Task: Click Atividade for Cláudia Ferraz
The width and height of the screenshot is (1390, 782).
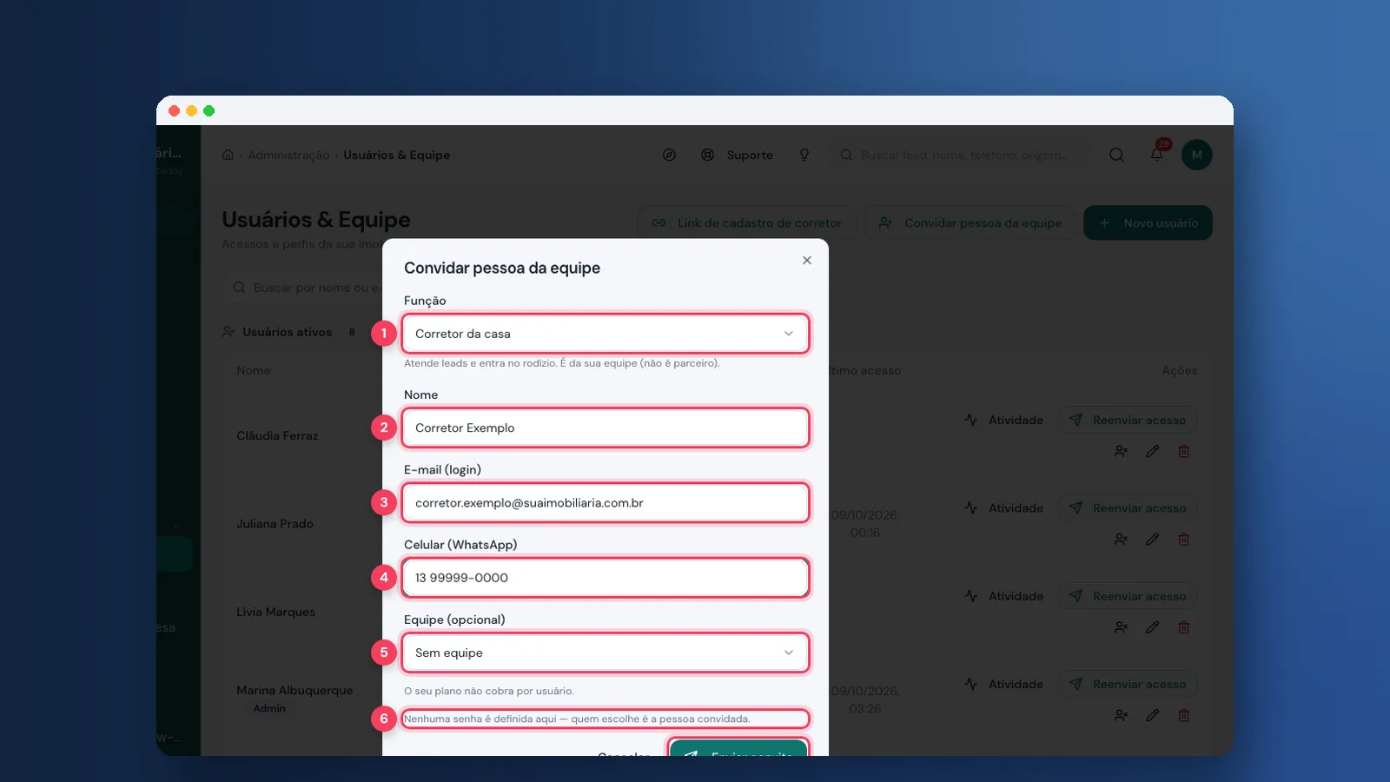Action: [x=1004, y=420]
